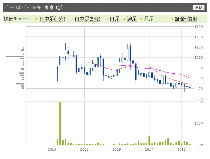210x159 pixels.
Task: Open the 証金・信用 margin info link
Action: click(x=186, y=19)
